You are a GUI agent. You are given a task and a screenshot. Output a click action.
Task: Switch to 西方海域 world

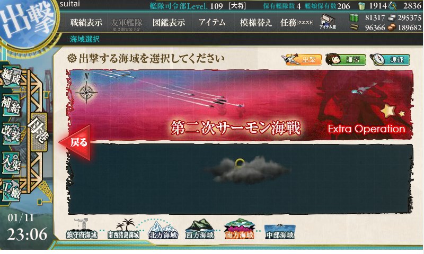pyautogui.click(x=200, y=230)
